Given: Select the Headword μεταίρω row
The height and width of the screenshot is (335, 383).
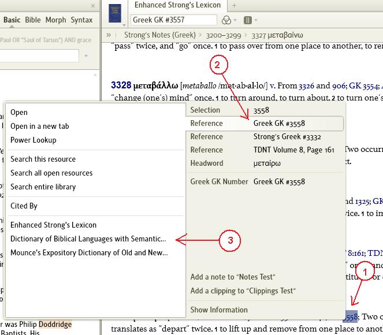Looking at the screenshot, I should [x=265, y=163].
